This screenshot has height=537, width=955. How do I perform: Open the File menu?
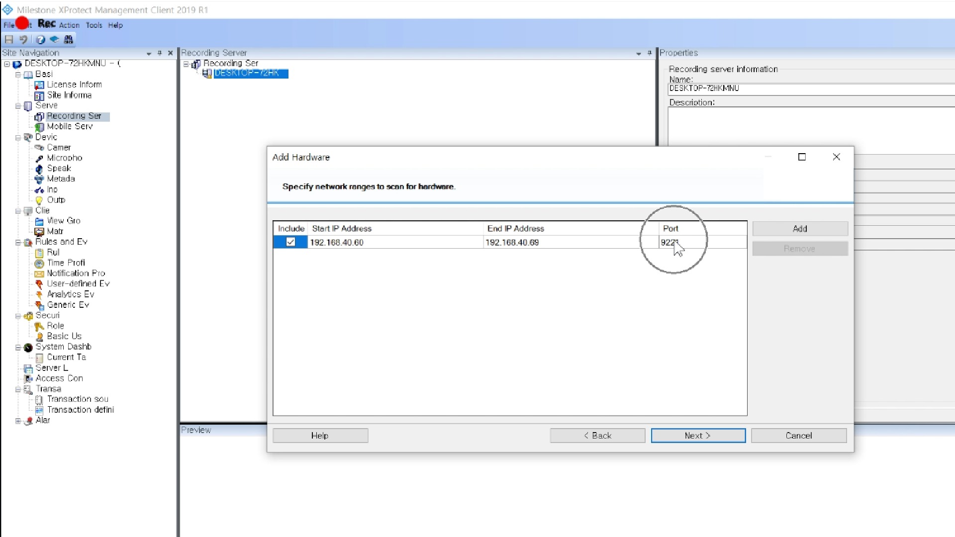click(x=9, y=25)
